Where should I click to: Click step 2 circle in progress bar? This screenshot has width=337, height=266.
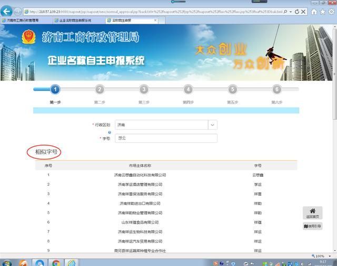tap(100, 89)
